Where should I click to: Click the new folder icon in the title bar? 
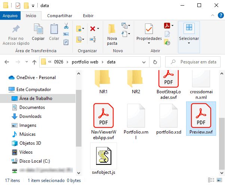pos(26,6)
